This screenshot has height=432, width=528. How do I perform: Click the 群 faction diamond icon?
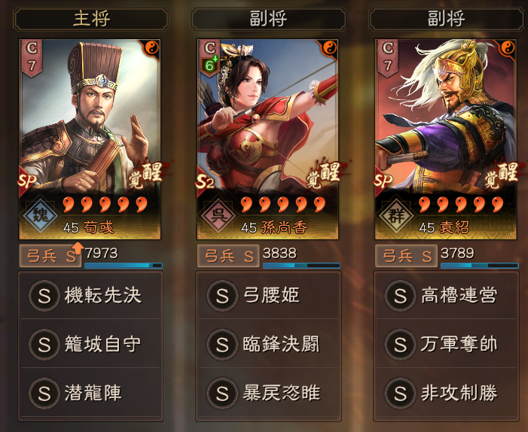pyautogui.click(x=396, y=214)
